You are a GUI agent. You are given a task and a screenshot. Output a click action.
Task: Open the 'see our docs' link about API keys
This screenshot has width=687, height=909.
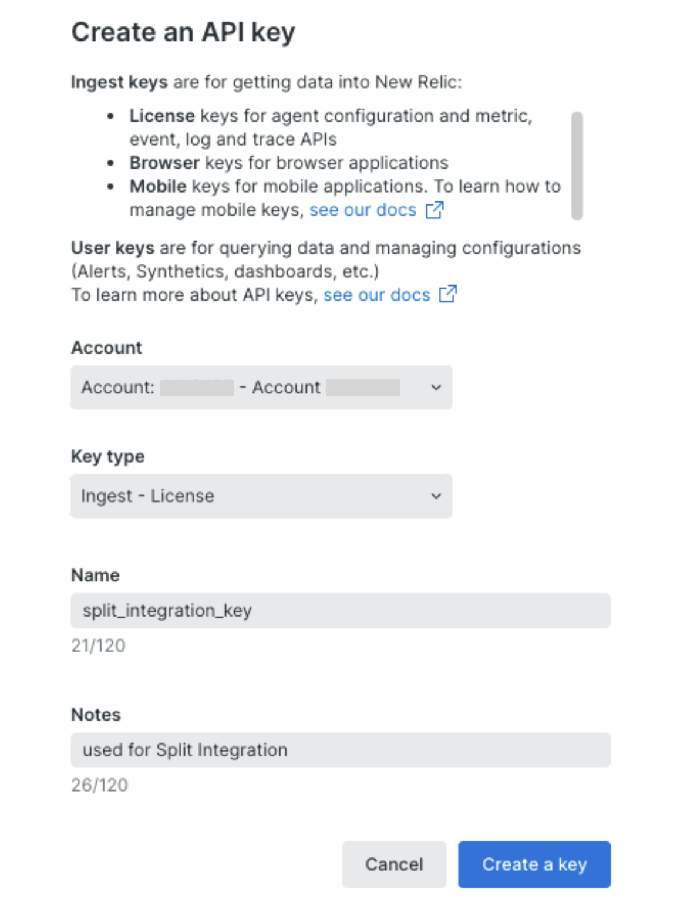pyautogui.click(x=376, y=294)
